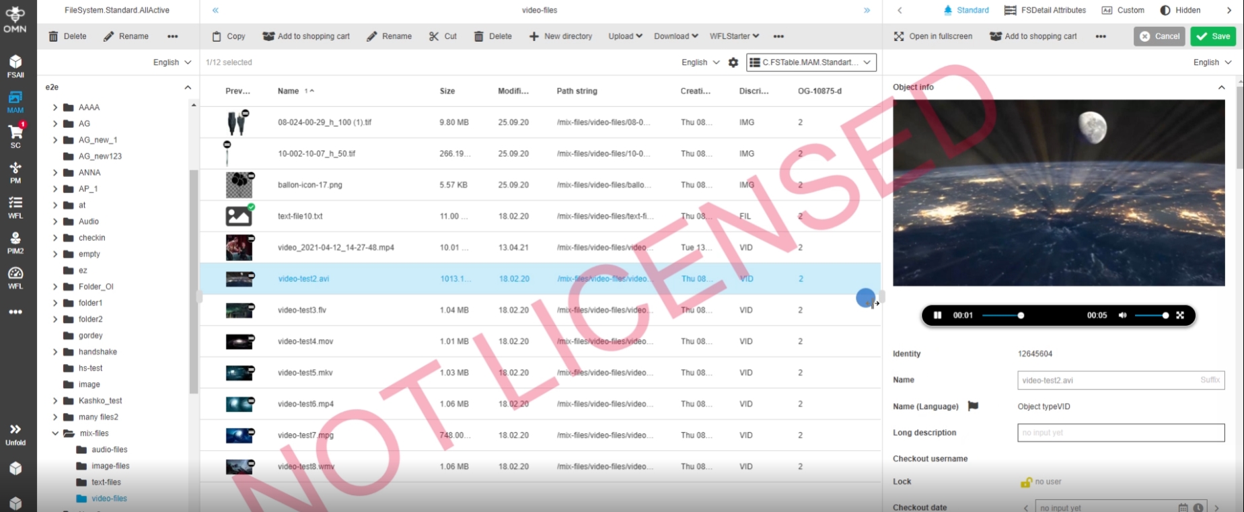1244x512 pixels.
Task: Open the shopping cart SC icon
Action: point(15,137)
